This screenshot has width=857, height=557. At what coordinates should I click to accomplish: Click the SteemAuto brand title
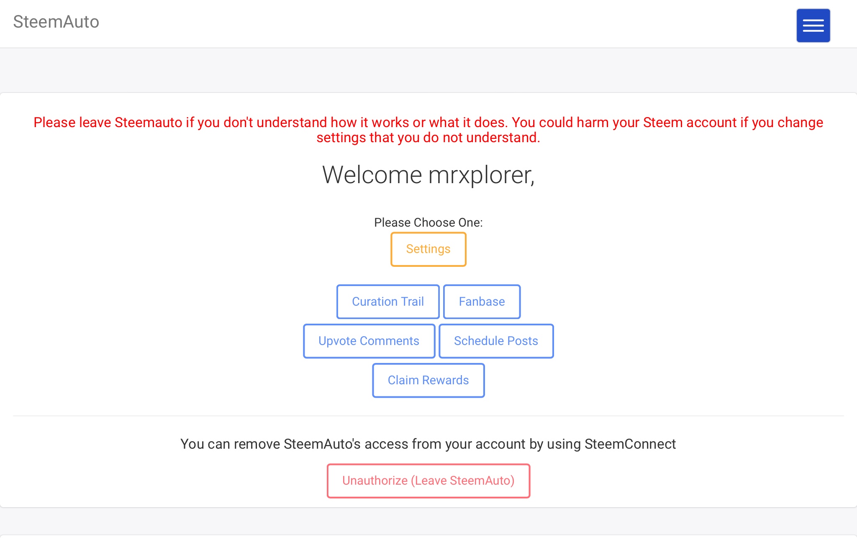56,22
